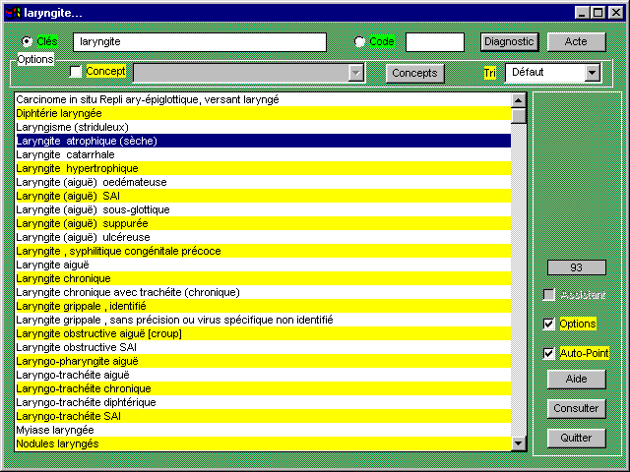Uncheck the Auto-Point checkbox
Screen dimensions: 630x472
coord(548,353)
